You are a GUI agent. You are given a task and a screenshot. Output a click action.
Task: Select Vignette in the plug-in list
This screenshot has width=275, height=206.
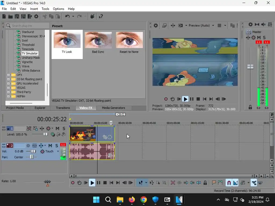pos(27,62)
